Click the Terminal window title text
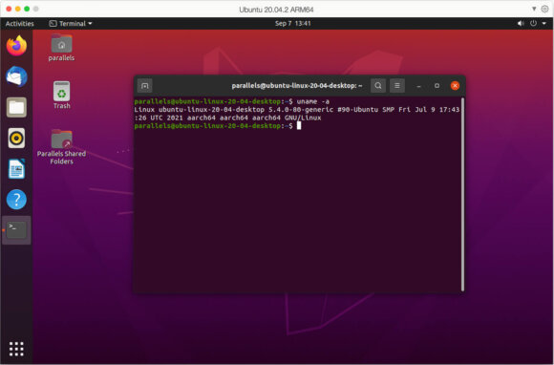Image resolution: width=554 pixels, height=365 pixels. point(297,86)
